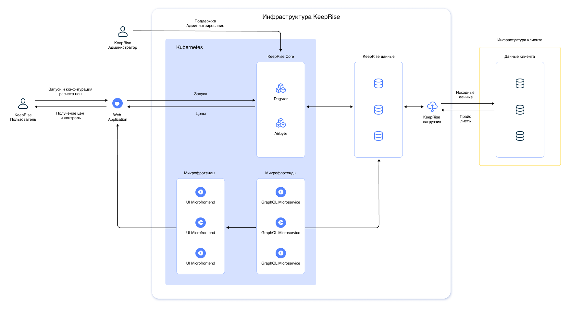Click the bottom database icon in Данные клиента
This screenshot has width=583, height=309.
[x=520, y=136]
